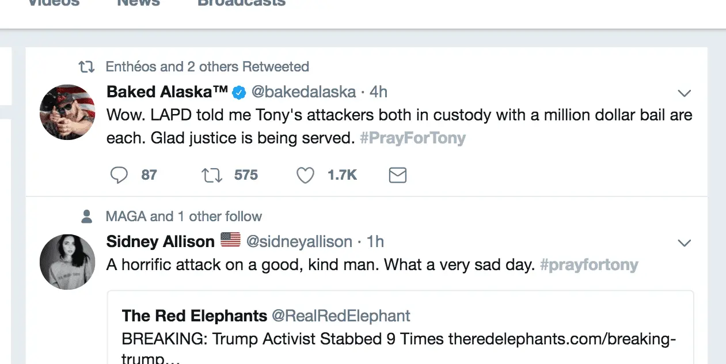Screen dimensions: 726x364
Task: Visit the @bakedalaska handle profile
Action: (303, 92)
